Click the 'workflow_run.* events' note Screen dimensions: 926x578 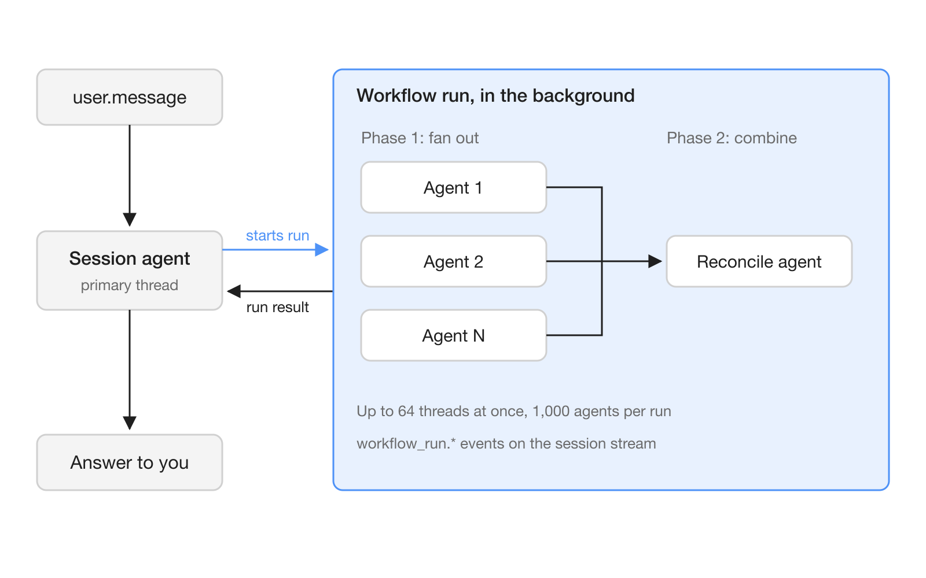pyautogui.click(x=506, y=444)
